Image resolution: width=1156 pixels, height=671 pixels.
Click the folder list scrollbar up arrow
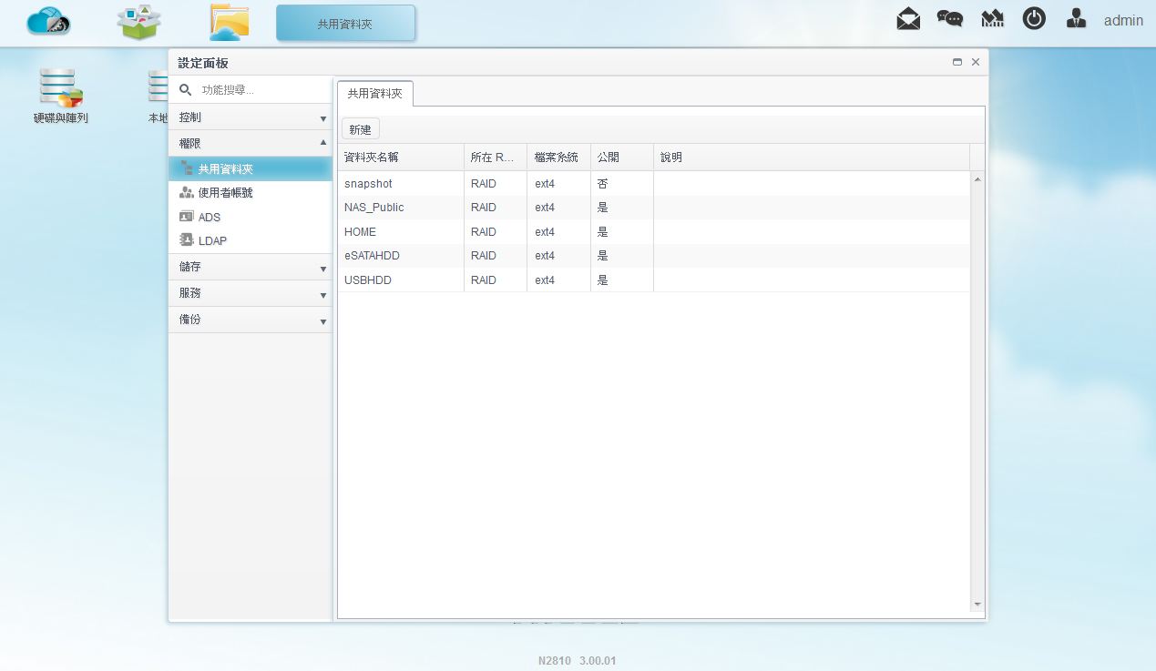click(x=977, y=179)
